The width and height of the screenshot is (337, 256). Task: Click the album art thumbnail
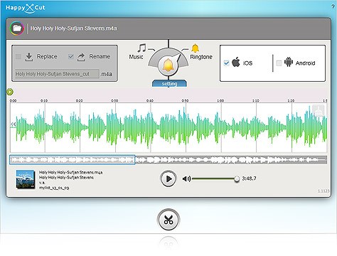tap(26, 179)
